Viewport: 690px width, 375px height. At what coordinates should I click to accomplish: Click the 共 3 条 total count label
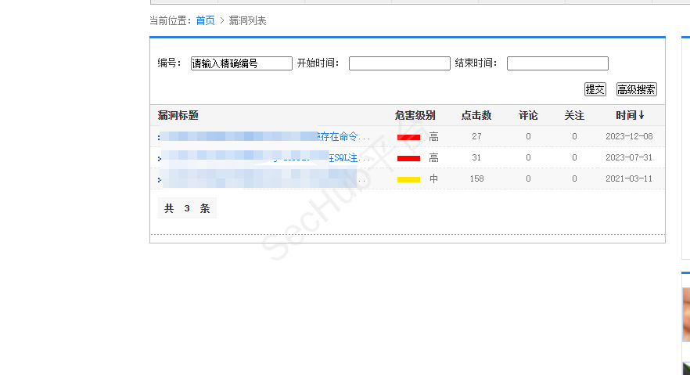[187, 208]
